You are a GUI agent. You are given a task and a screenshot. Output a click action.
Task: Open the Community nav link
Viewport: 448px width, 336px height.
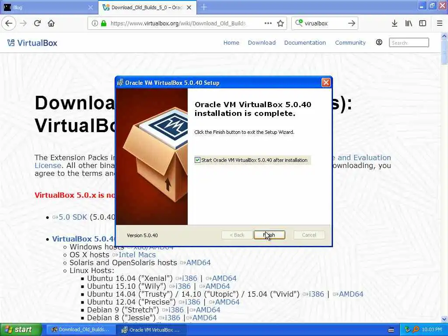click(x=350, y=42)
